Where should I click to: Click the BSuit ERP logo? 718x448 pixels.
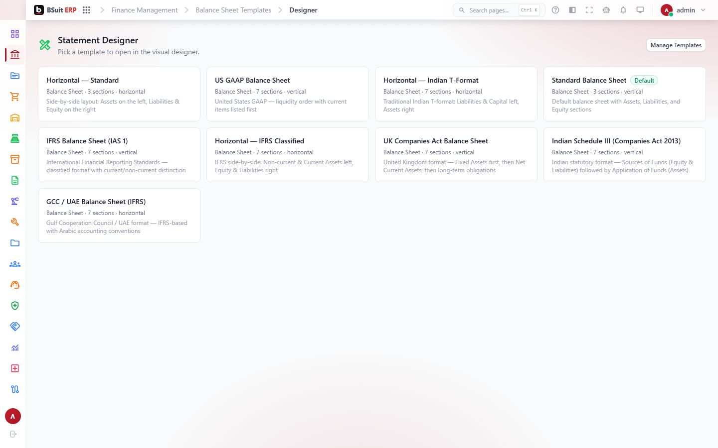pyautogui.click(x=55, y=10)
